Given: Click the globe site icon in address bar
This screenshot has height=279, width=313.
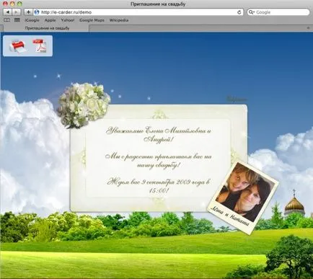Looking at the screenshot, I should (37, 12).
